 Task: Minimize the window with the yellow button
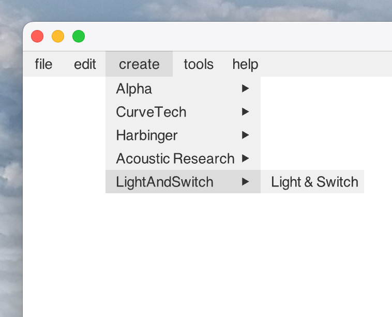58,36
